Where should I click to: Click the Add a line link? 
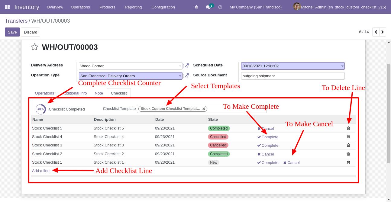click(41, 171)
